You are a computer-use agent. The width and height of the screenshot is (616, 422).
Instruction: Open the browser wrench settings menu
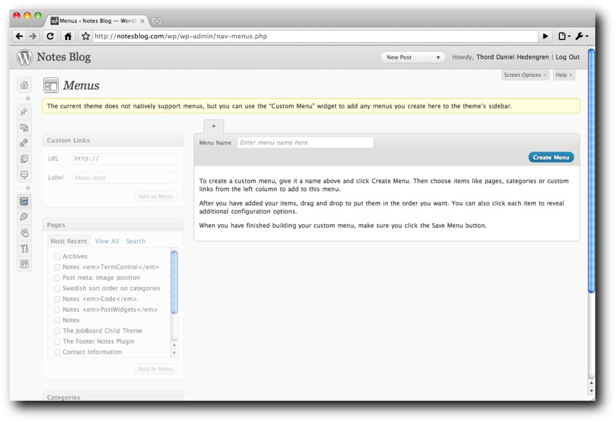[x=582, y=36]
